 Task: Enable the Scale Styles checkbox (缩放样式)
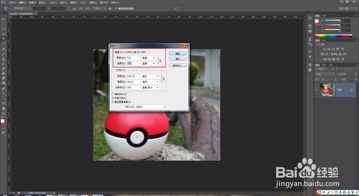pyautogui.click(x=113, y=94)
